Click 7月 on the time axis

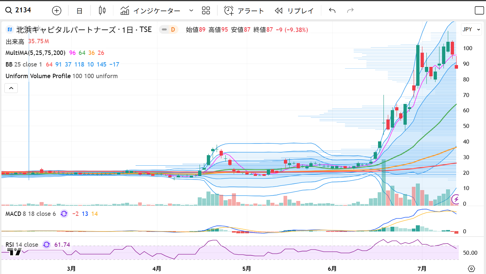[x=422, y=269]
